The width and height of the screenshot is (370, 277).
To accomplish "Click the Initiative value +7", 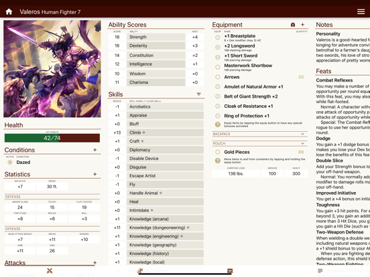I will [20, 187].
